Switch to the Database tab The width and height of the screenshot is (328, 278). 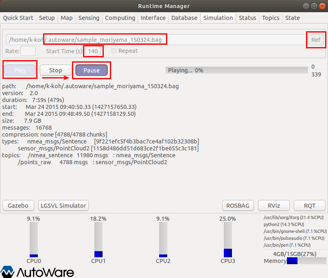[184, 18]
